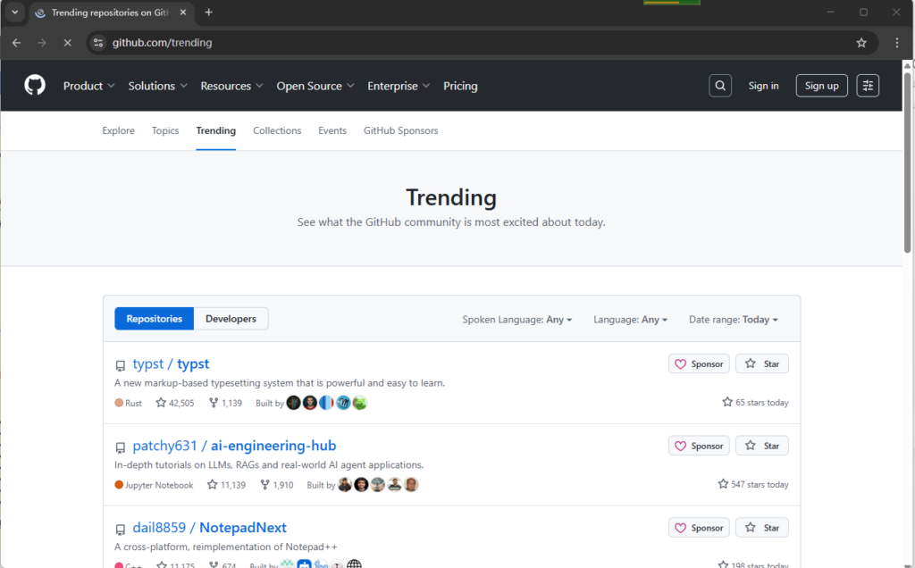The image size is (915, 568).
Task: Click the Sign up button
Action: coord(821,86)
